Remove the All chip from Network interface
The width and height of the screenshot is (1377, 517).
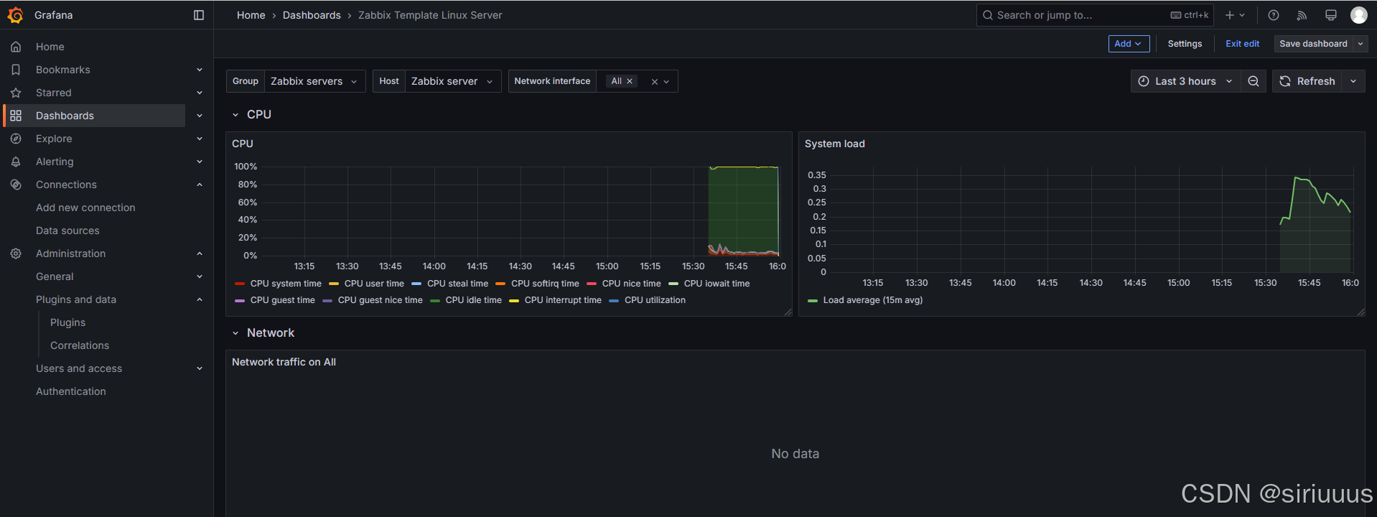(x=630, y=81)
